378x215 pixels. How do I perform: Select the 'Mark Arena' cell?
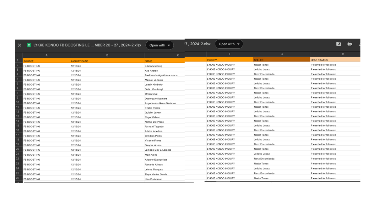[164, 155]
